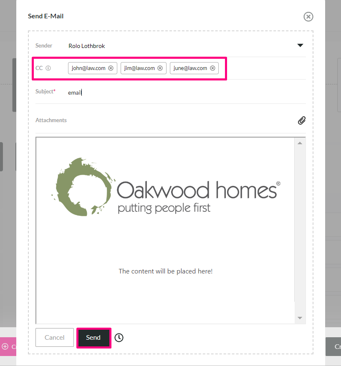The height and width of the screenshot is (366, 341).
Task: Click the pink plus button behind the dialog
Action: tap(8, 347)
